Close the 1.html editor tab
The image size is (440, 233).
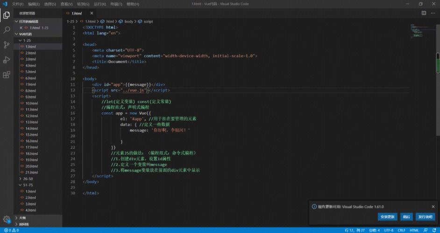92,13
